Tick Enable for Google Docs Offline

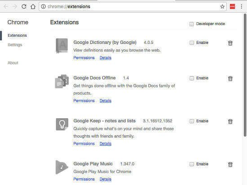pyautogui.click(x=192, y=78)
